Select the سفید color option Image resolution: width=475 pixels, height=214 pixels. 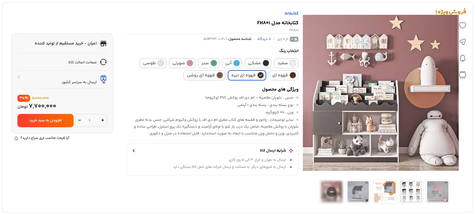tap(286, 63)
